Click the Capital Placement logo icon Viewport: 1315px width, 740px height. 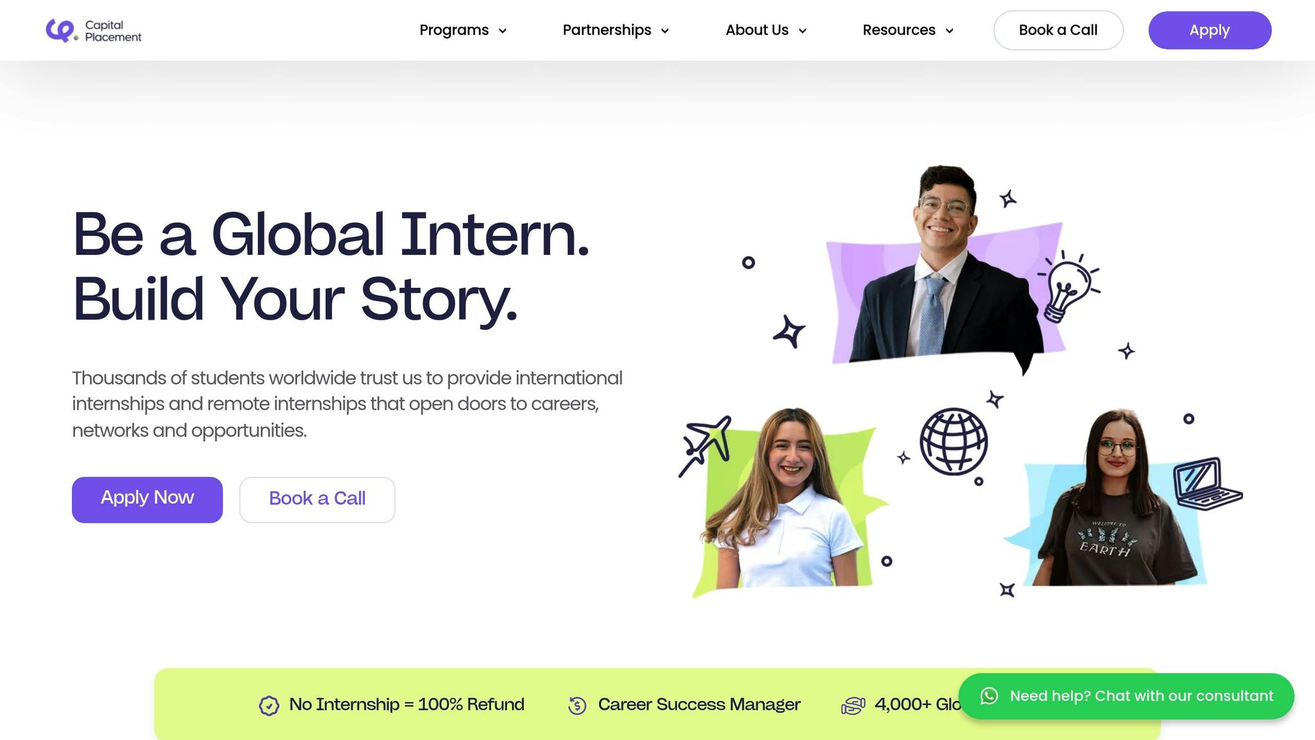tap(62, 30)
